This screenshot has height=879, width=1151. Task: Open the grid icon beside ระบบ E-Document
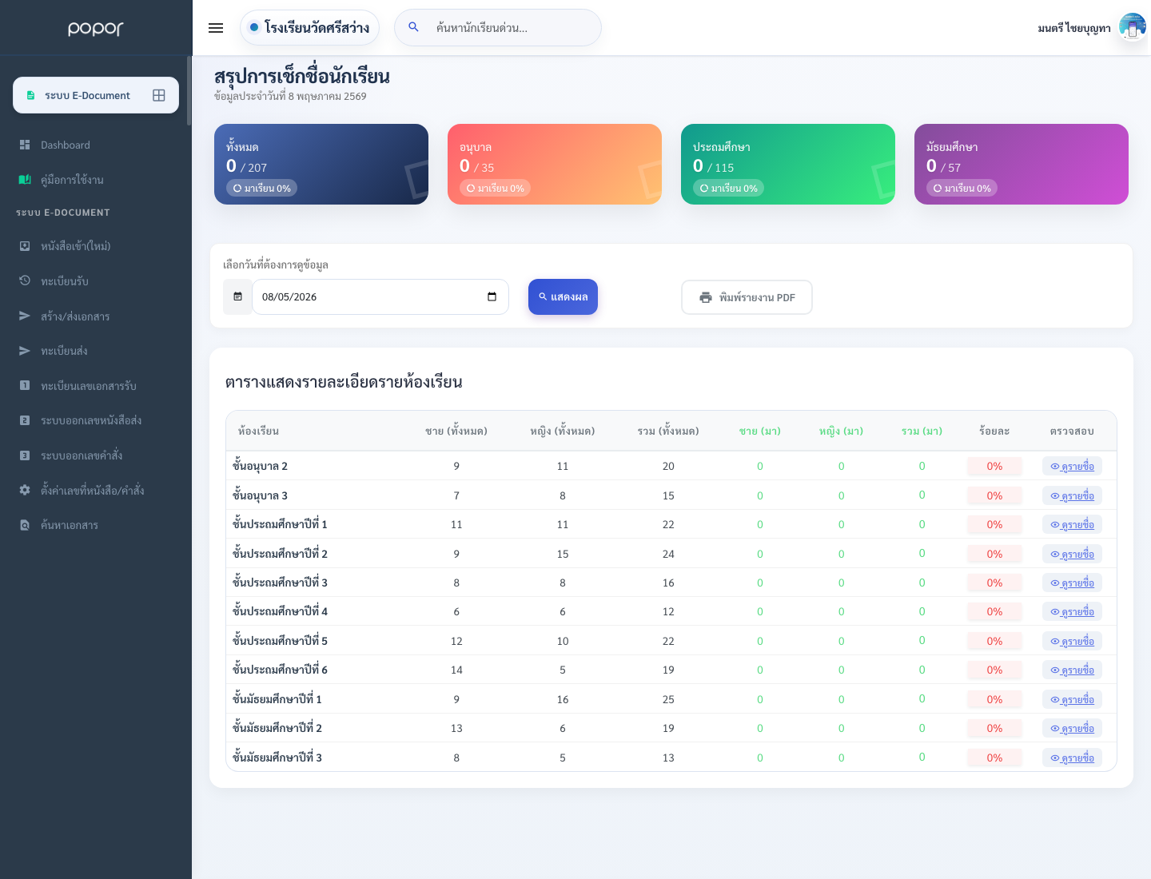(159, 95)
